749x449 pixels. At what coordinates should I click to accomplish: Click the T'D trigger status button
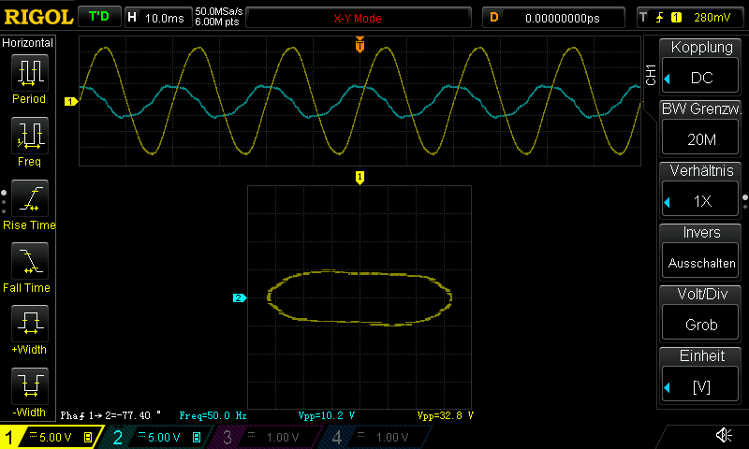pyautogui.click(x=97, y=17)
